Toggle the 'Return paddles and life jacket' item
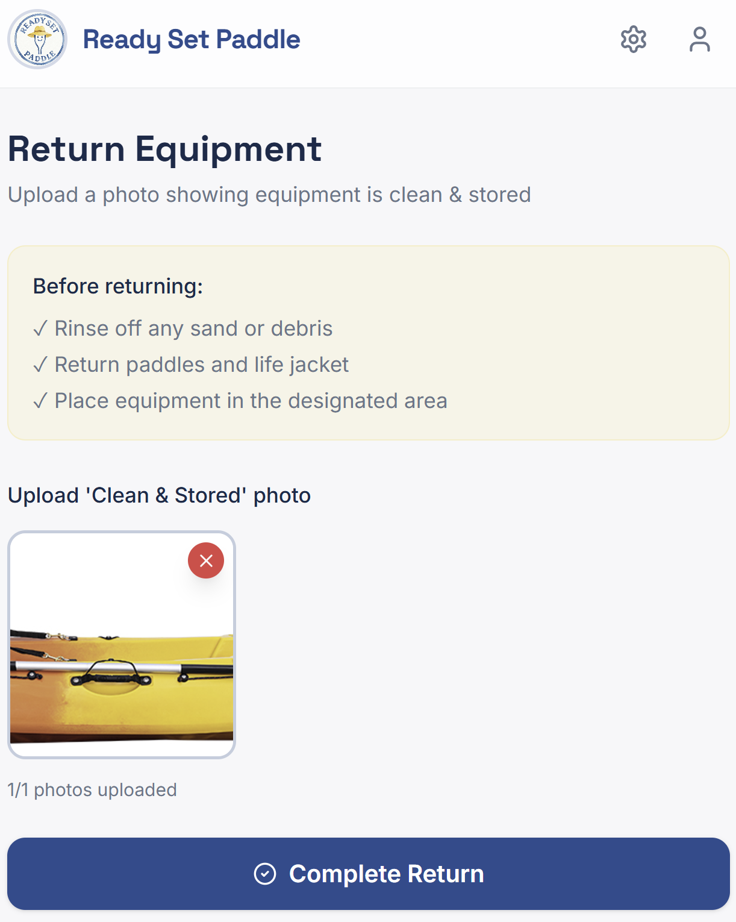Image resolution: width=736 pixels, height=922 pixels. [201, 365]
